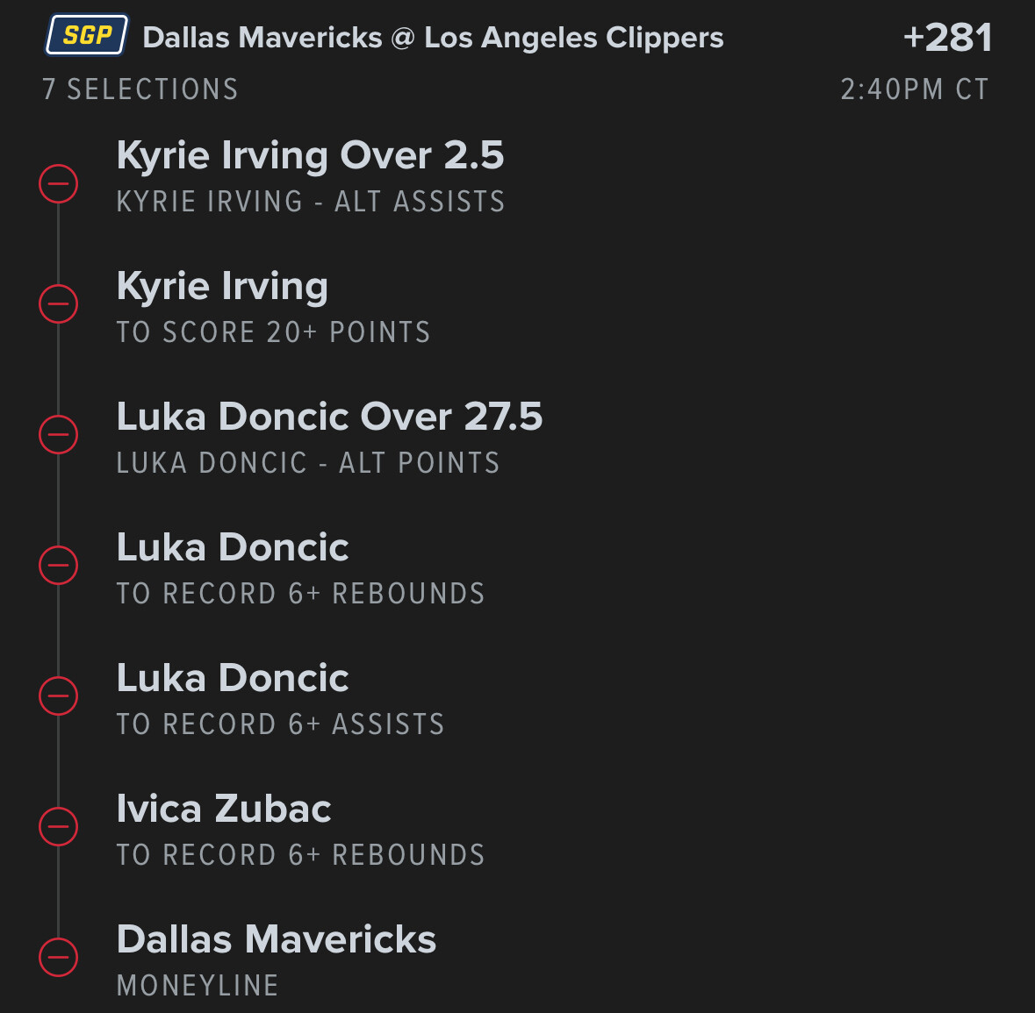
Task: Tap the To Score 20+ Points text
Action: [273, 332]
